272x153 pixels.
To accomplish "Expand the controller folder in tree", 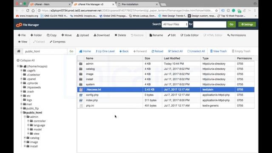I will (28, 121).
